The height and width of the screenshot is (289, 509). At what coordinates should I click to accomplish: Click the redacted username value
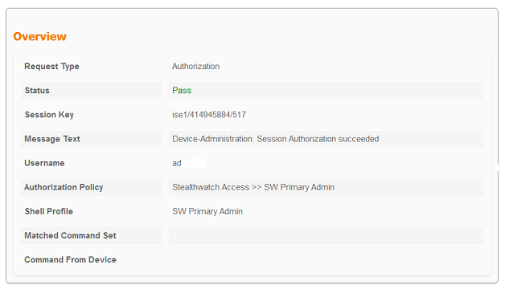click(x=189, y=163)
